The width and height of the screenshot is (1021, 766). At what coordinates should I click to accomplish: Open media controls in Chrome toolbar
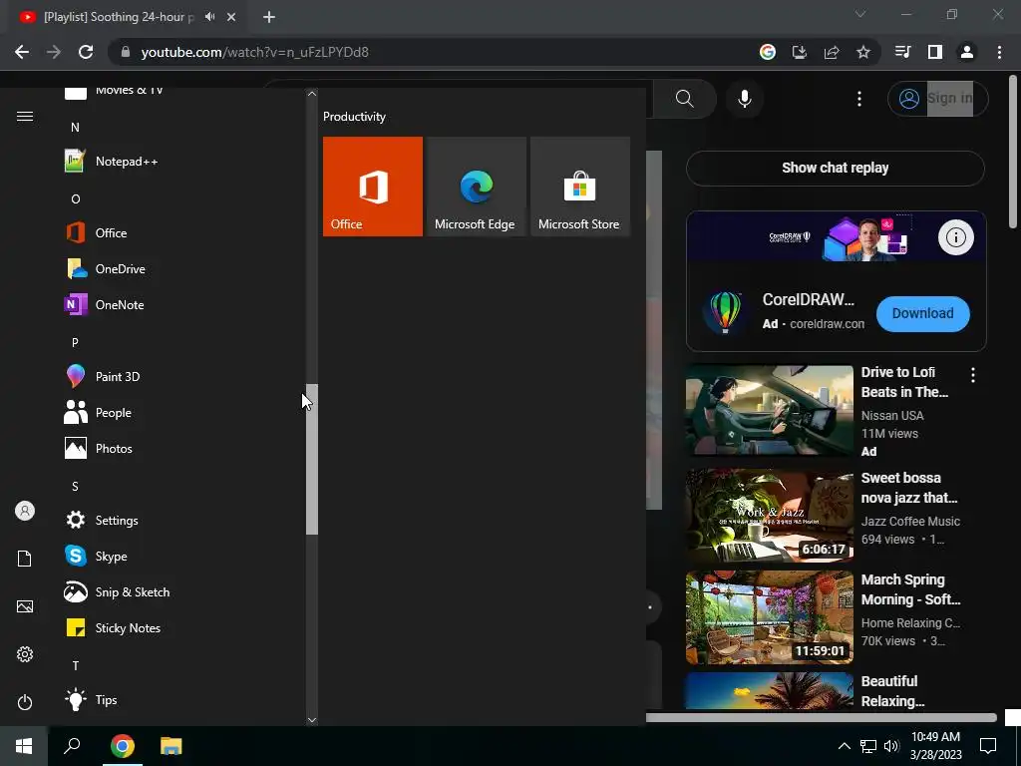902,52
